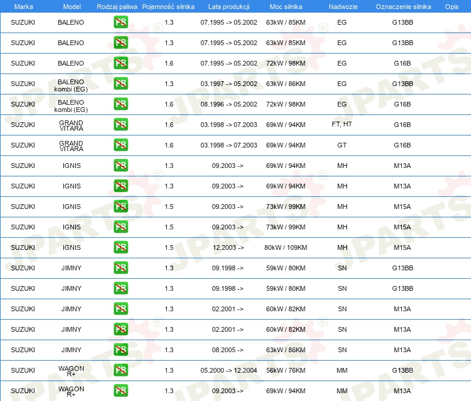The image size is (471, 401).
Task: Select WAGON R+ model in the 09.2003 row
Action: (71, 392)
